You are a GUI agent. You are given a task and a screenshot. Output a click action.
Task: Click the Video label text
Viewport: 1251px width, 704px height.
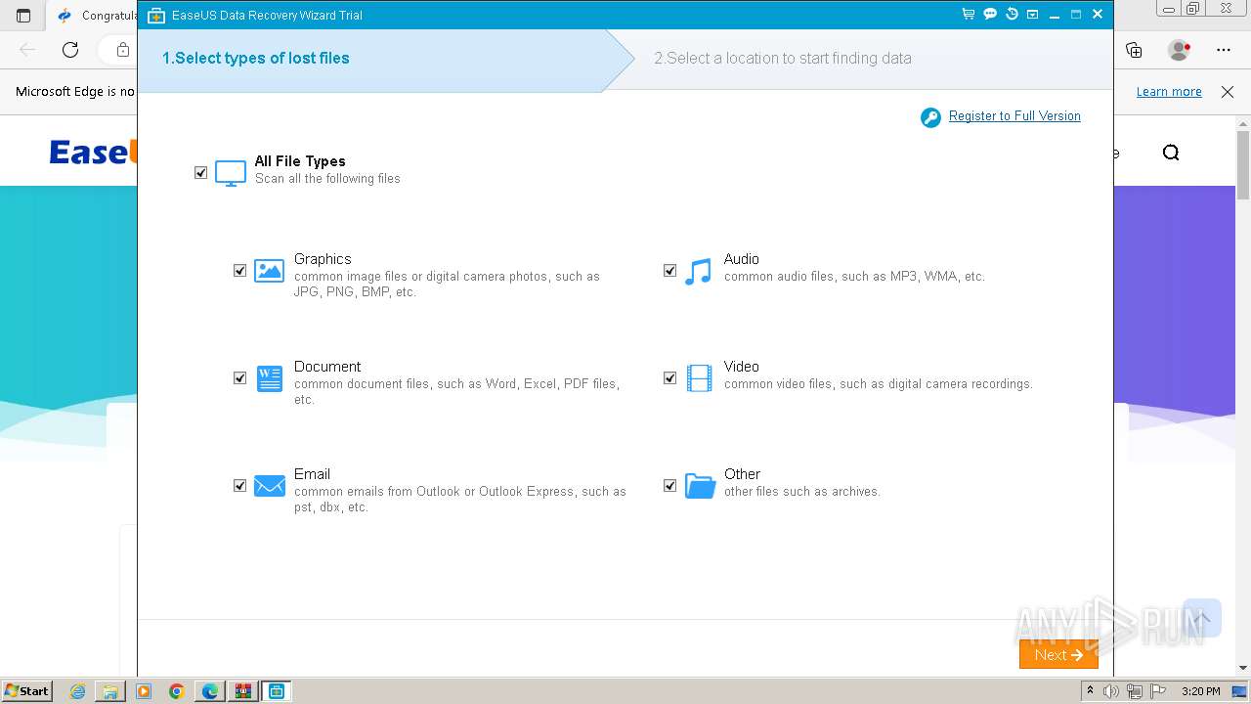(742, 367)
